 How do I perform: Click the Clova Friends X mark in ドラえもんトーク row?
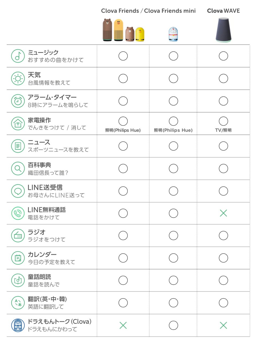click(x=123, y=325)
